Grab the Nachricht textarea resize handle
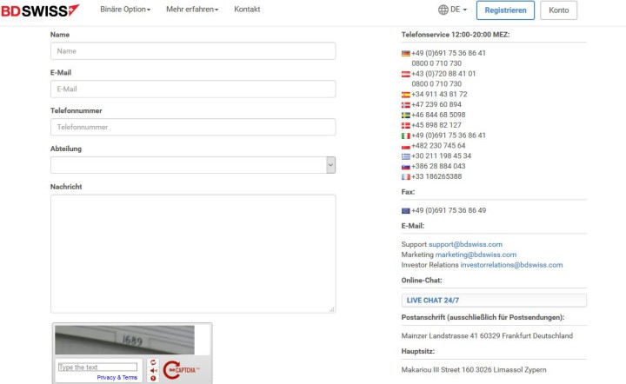Image resolution: width=626 pixels, height=384 pixels. point(331,309)
